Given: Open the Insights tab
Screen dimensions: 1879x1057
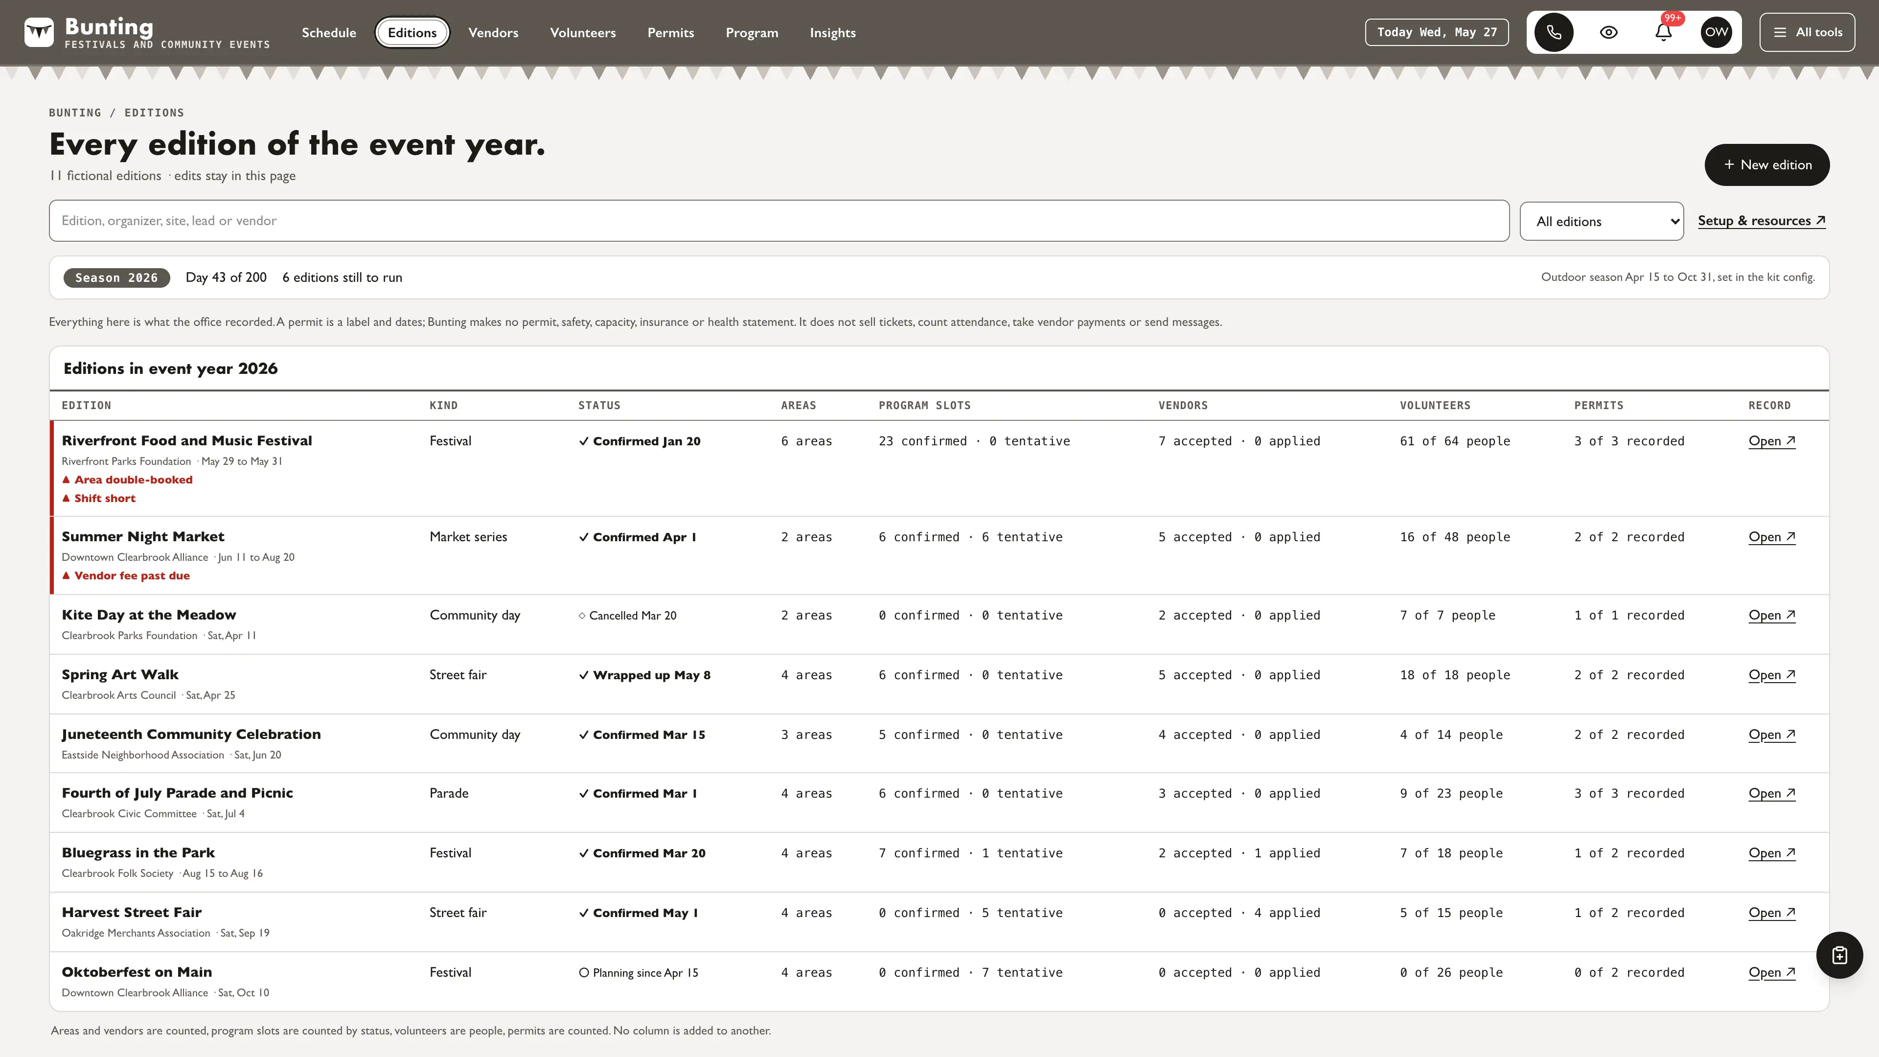Looking at the screenshot, I should tap(832, 33).
